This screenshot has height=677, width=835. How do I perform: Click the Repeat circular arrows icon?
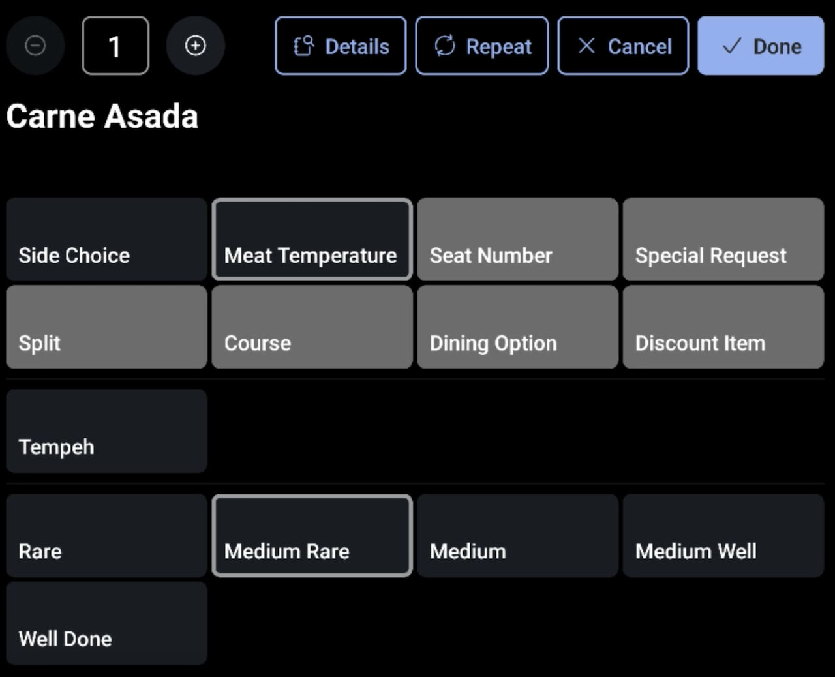pyautogui.click(x=446, y=45)
